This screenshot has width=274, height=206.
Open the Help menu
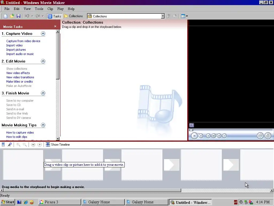pyautogui.click(x=71, y=9)
